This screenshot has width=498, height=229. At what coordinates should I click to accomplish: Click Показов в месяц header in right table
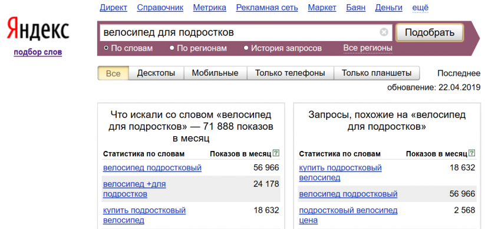tap(437, 154)
